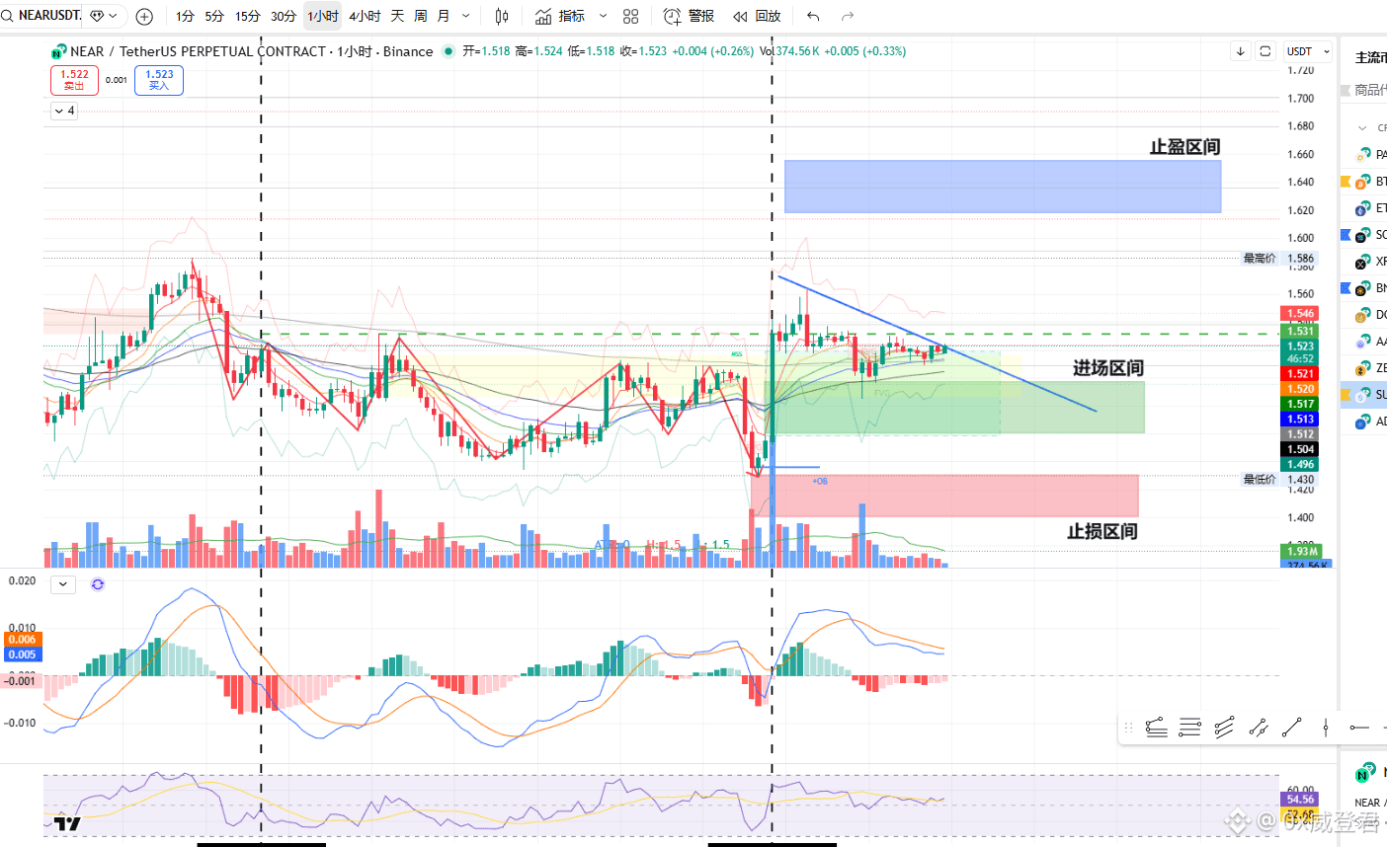Click the 回放 replay button
Image resolution: width=1387 pixels, height=847 pixels.
pyautogui.click(x=757, y=16)
